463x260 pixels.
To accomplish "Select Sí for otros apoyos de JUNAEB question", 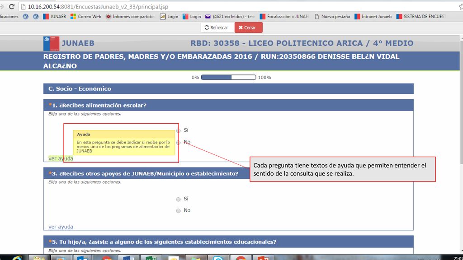I will click(x=178, y=199).
